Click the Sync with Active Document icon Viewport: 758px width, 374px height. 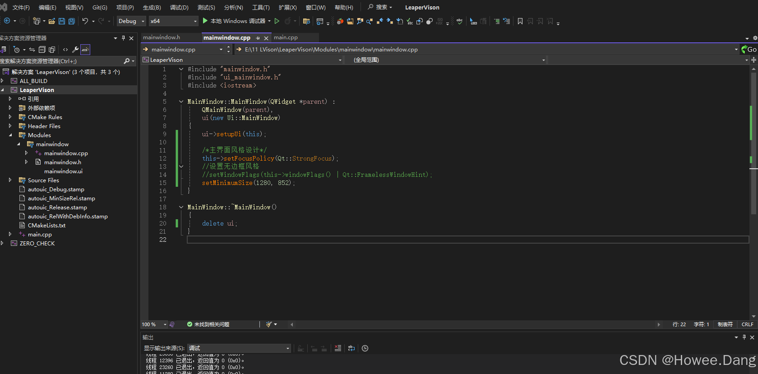(x=32, y=50)
